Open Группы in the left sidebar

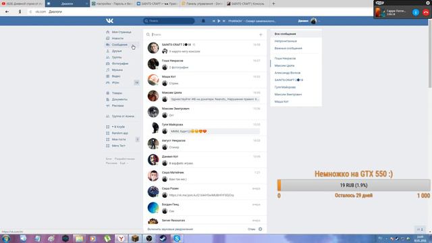pyautogui.click(x=117, y=57)
